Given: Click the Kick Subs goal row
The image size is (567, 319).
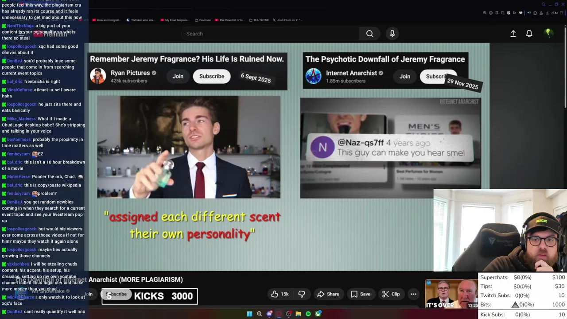Looking at the screenshot, I should (x=523, y=315).
